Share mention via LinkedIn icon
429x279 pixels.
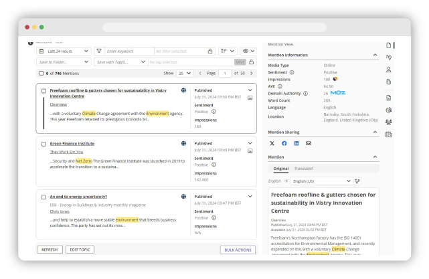coord(296,143)
